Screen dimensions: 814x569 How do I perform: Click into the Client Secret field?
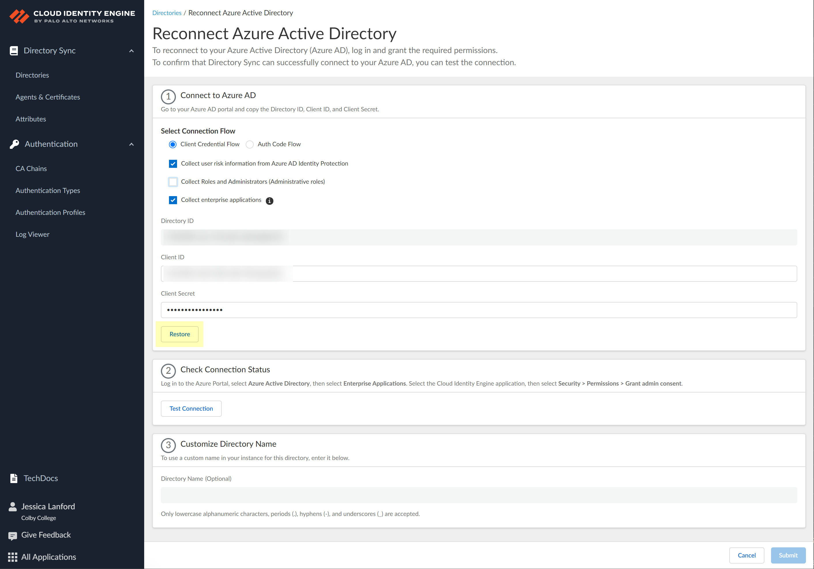click(x=479, y=310)
